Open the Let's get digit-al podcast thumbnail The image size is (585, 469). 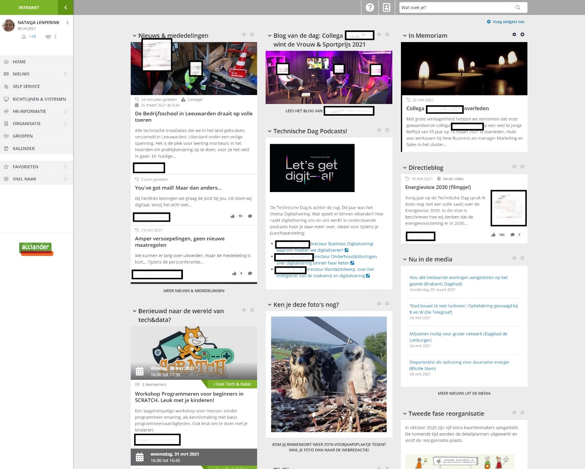pyautogui.click(x=312, y=168)
